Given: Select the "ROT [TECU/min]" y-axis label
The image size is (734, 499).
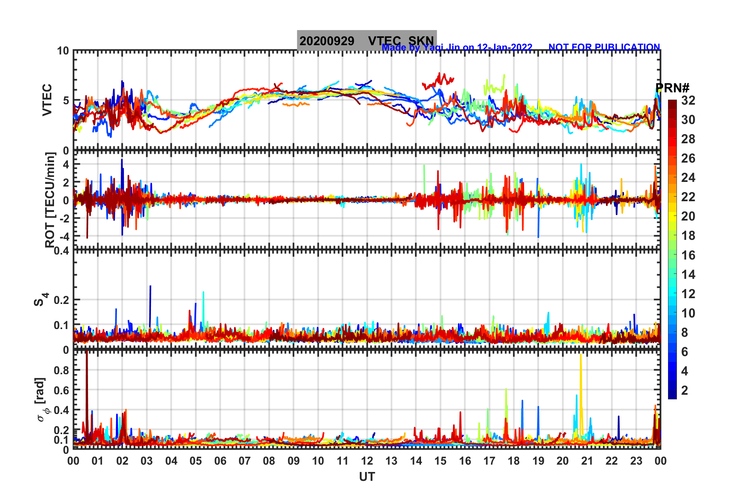Looking at the screenshot, I should 50,200.
